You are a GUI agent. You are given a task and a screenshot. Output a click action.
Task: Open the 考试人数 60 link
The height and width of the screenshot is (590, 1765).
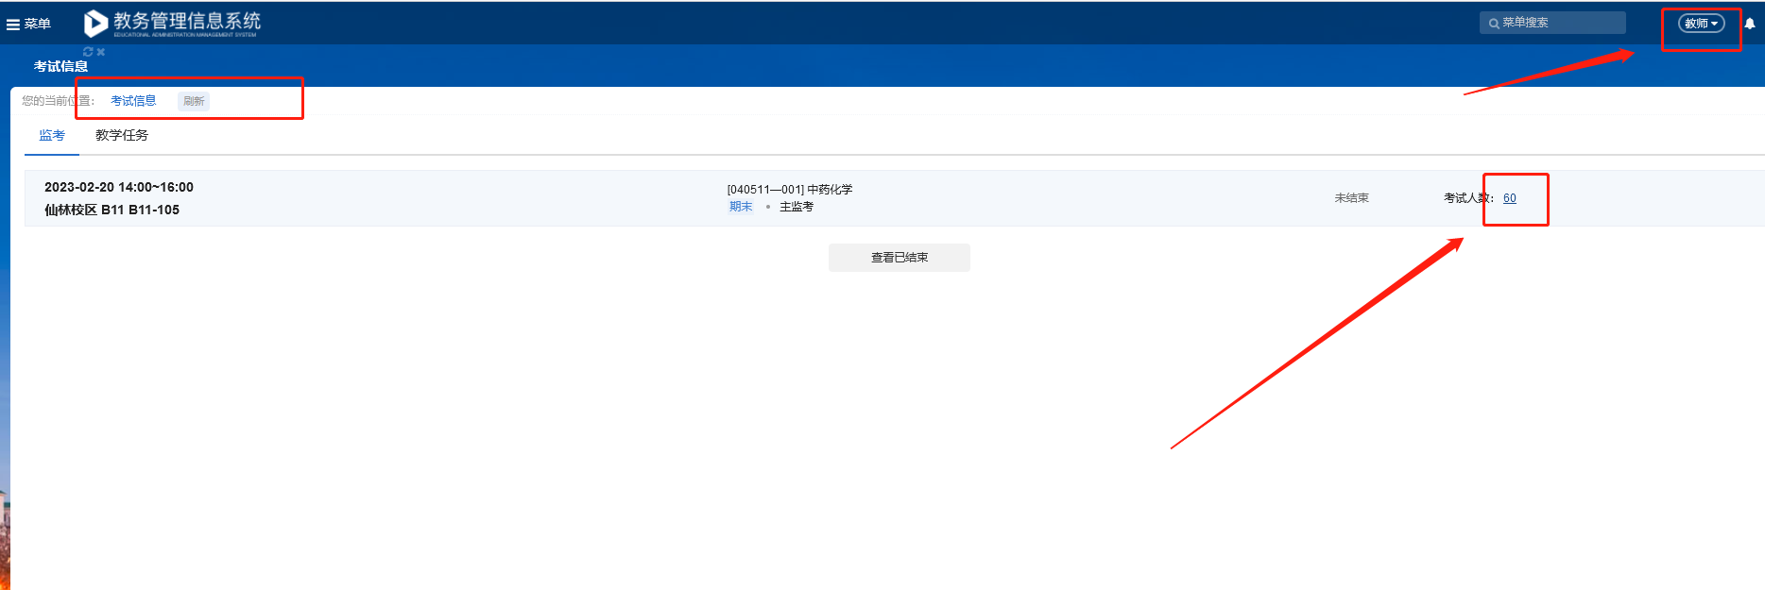1510,198
